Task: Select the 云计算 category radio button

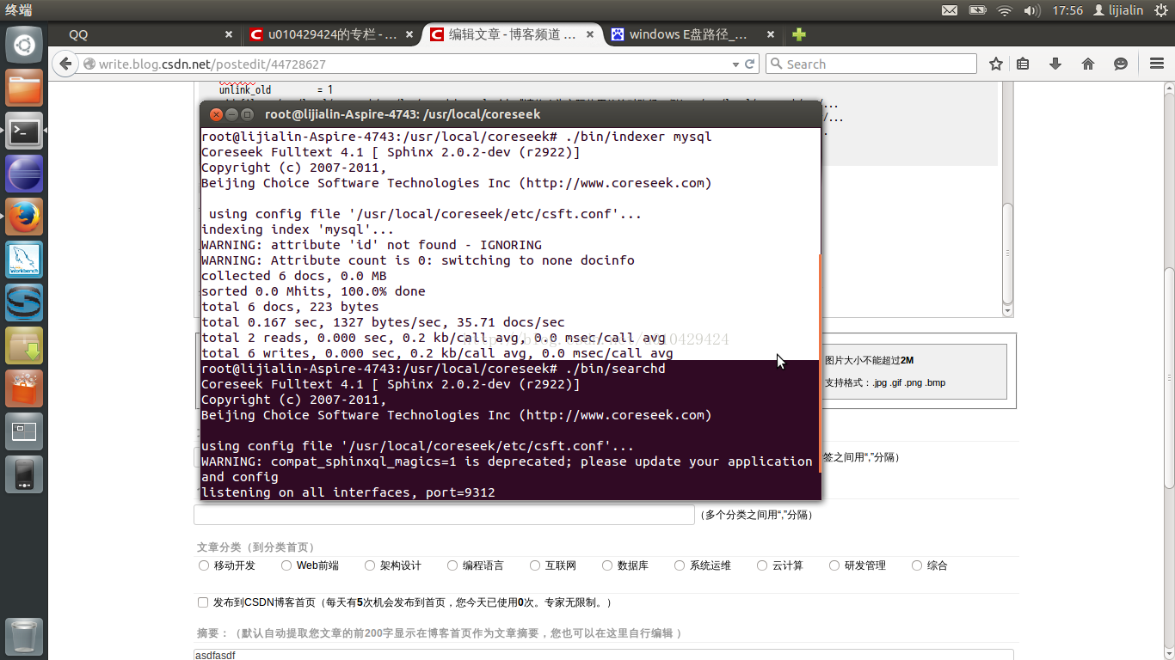Action: click(762, 565)
